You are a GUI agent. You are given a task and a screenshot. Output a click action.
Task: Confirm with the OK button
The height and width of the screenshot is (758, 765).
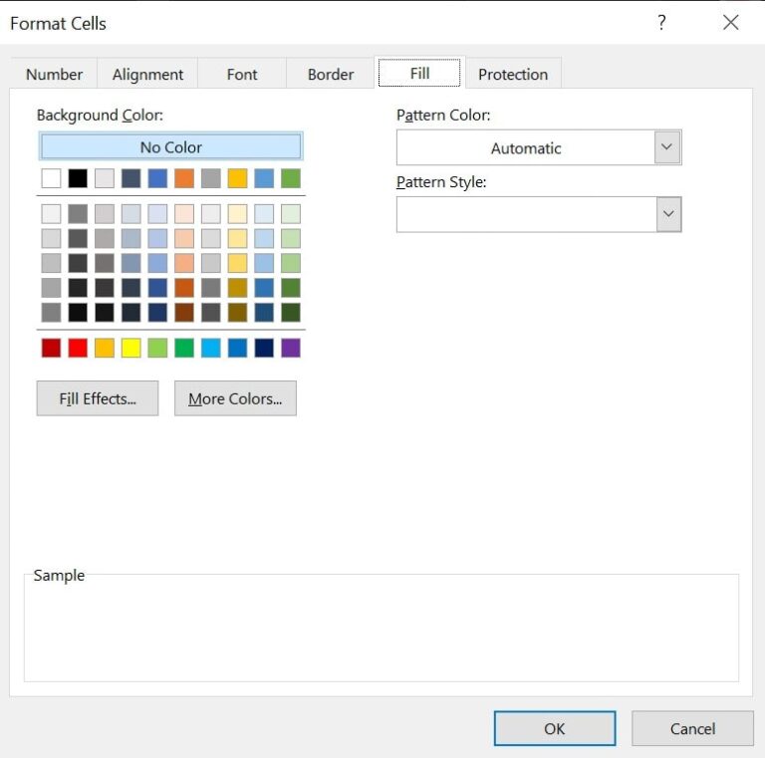click(x=555, y=728)
